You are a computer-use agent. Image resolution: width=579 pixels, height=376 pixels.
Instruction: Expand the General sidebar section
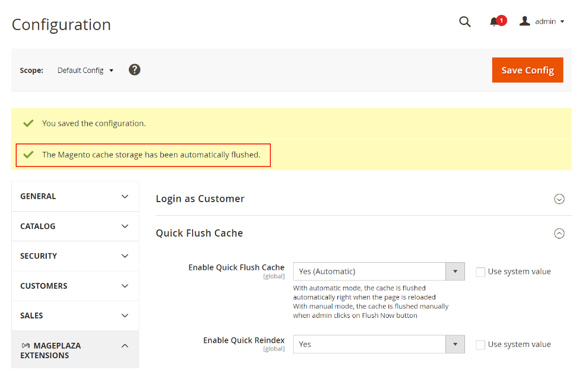click(75, 196)
